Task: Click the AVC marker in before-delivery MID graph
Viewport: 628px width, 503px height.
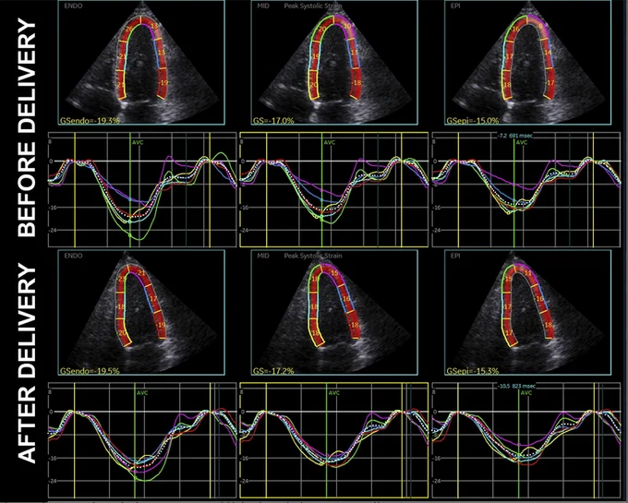Action: (x=329, y=142)
